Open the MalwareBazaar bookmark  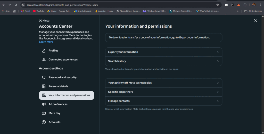click(x=180, y=11)
